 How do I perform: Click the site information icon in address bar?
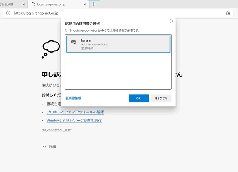point(8,13)
